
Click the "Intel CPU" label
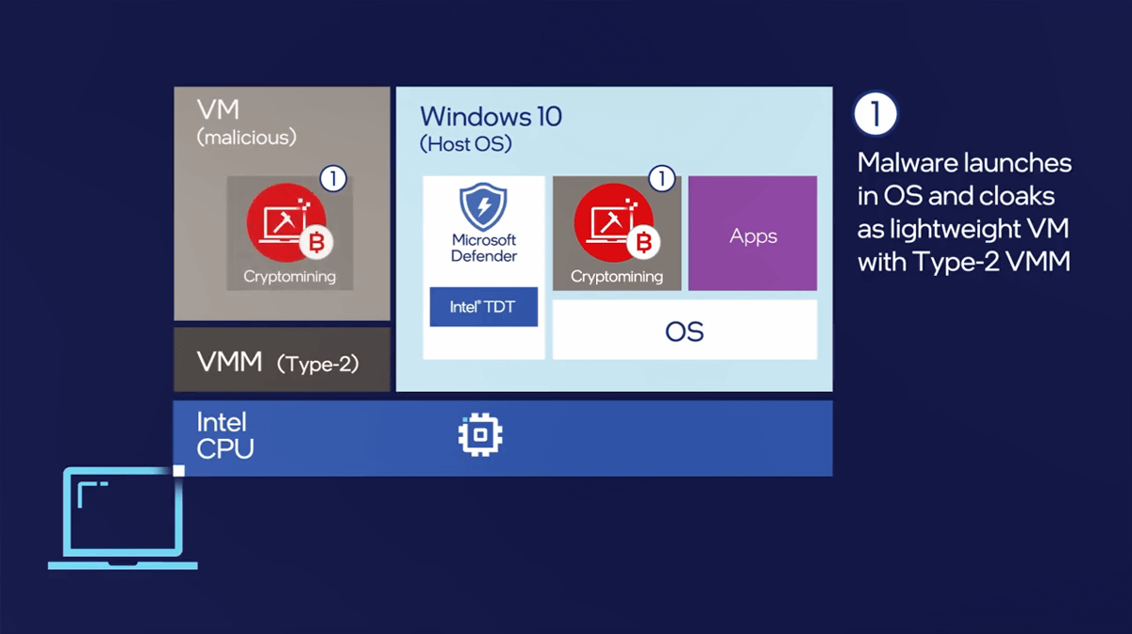click(x=225, y=435)
